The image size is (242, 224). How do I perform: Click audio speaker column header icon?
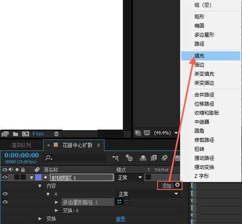[11, 170]
